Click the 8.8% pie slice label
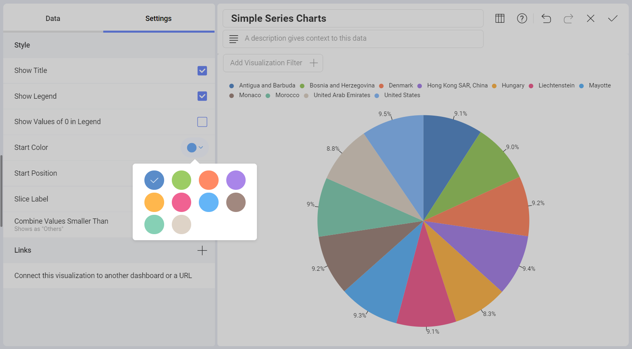This screenshot has height=349, width=632. (333, 149)
